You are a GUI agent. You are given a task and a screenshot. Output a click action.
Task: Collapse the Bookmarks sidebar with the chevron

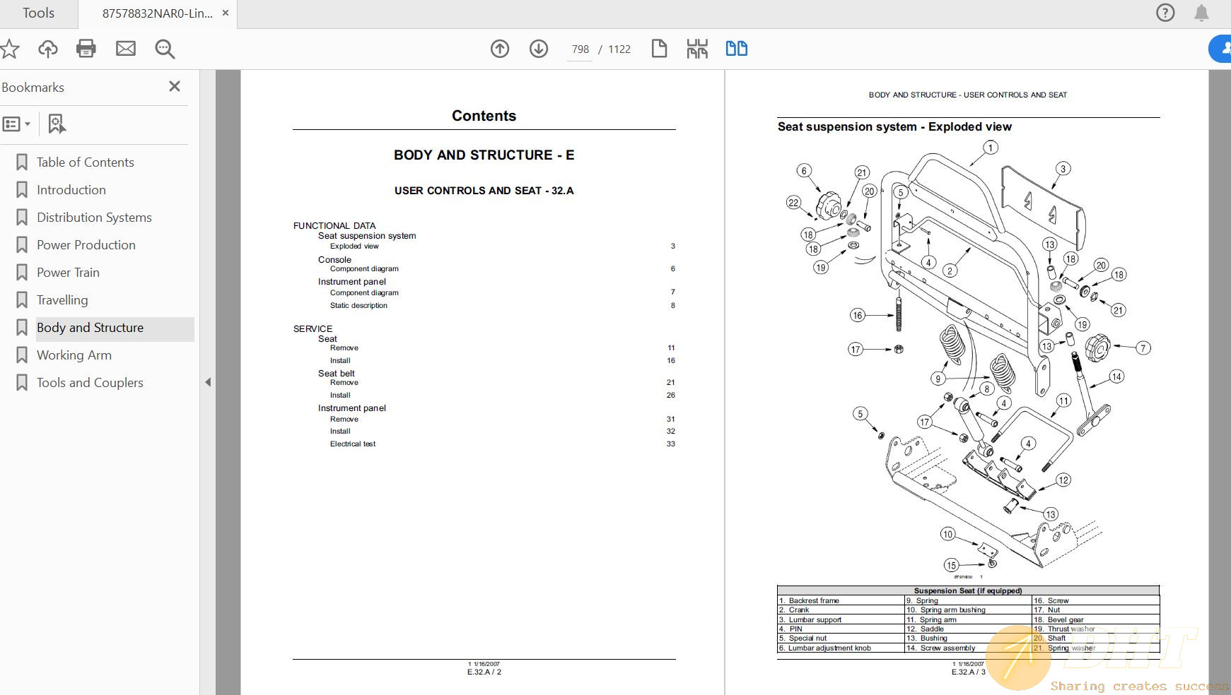click(209, 381)
